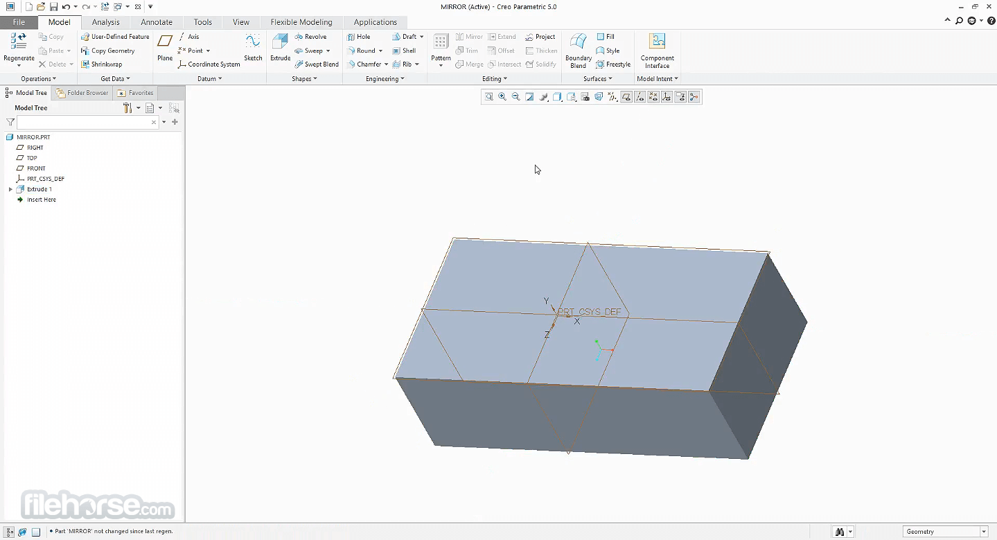
Task: Undo the last action
Action: tap(66, 7)
